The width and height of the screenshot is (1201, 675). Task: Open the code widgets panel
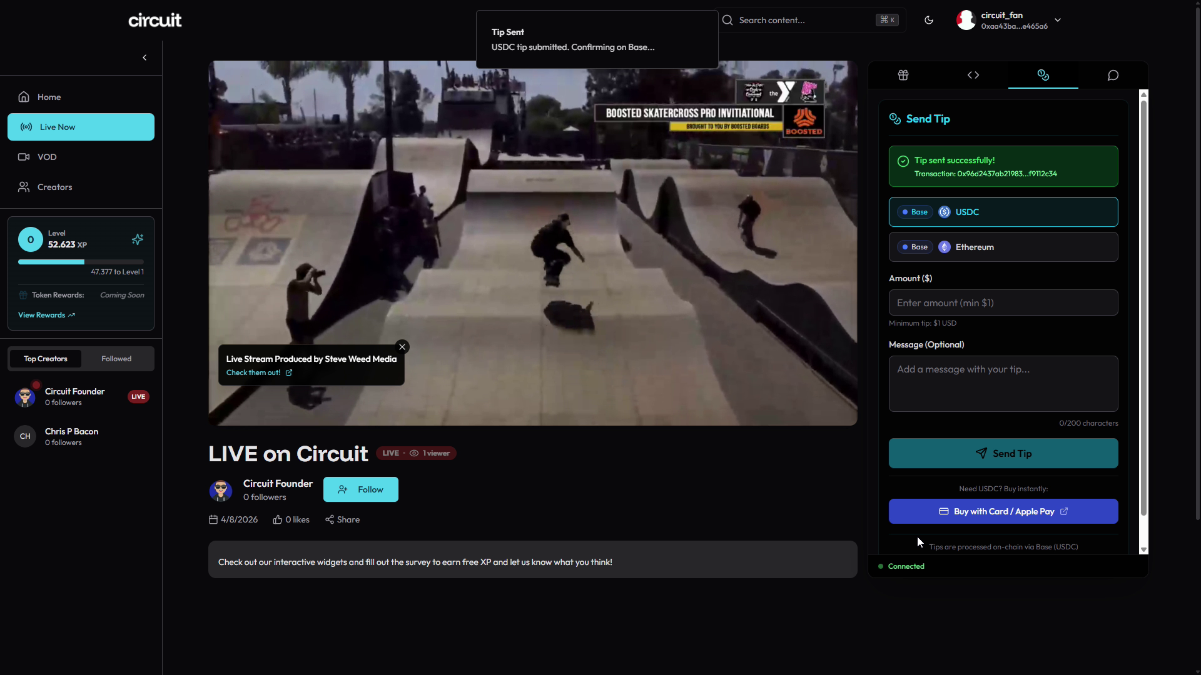tap(973, 75)
